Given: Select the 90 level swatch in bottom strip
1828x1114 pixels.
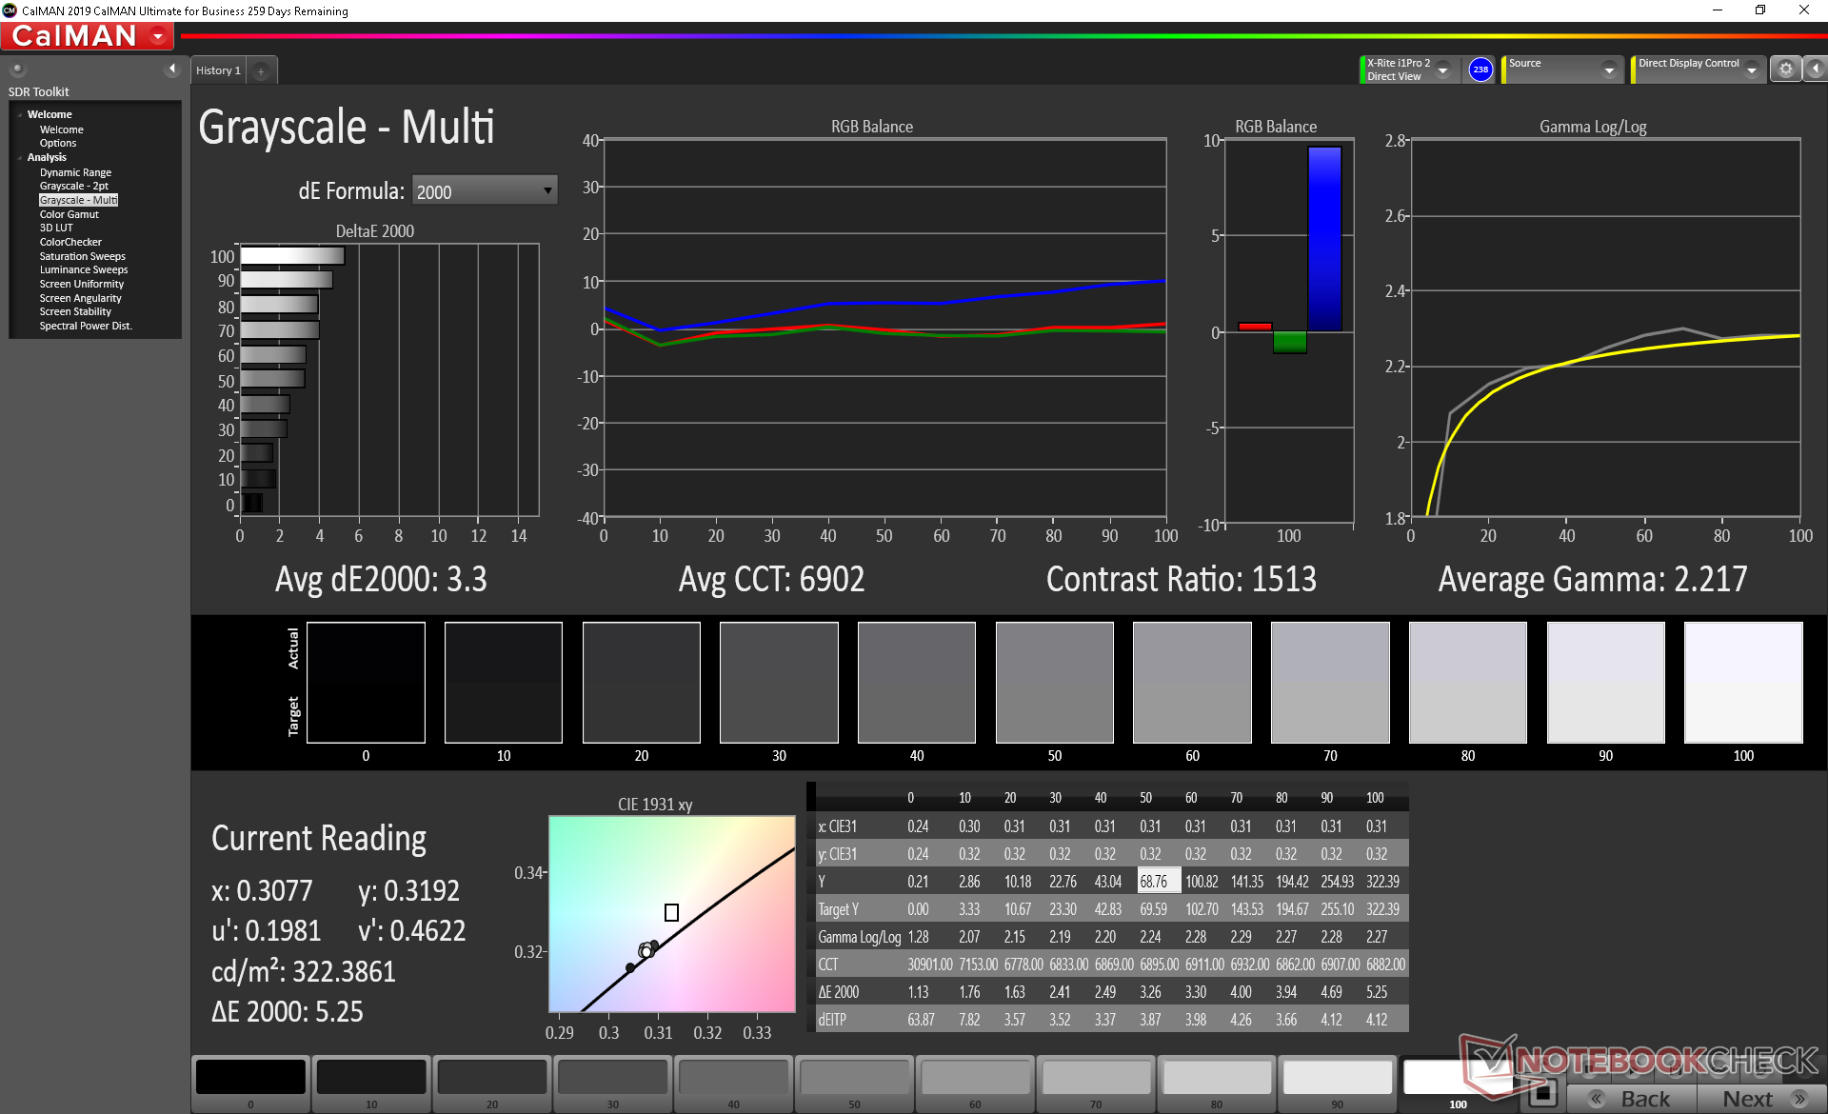Looking at the screenshot, I should (x=1338, y=1084).
